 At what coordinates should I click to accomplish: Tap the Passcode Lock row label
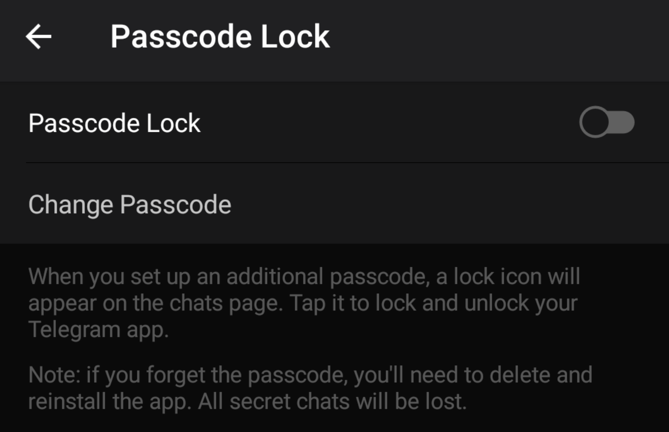click(114, 123)
